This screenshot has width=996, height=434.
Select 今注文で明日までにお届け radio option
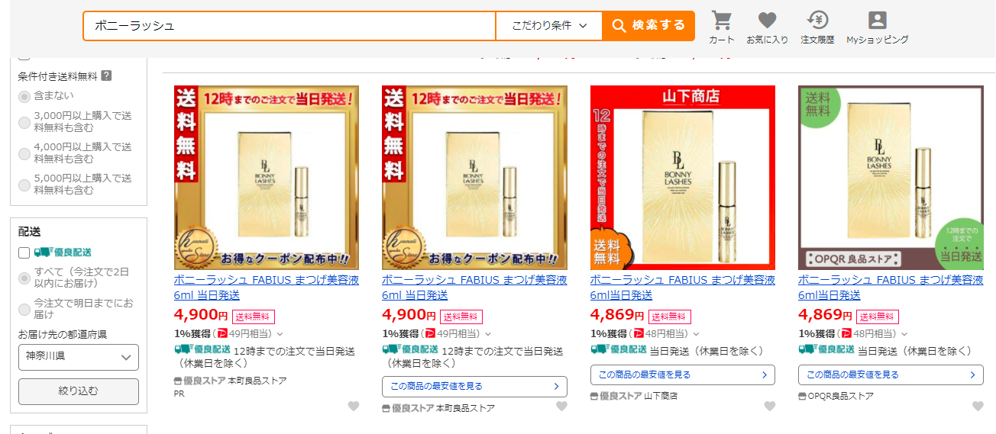tap(24, 309)
